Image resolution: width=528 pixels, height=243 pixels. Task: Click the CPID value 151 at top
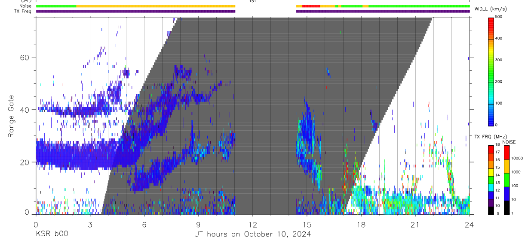click(252, 1)
